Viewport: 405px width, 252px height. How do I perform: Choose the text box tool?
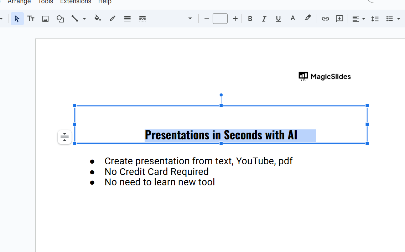click(x=31, y=19)
